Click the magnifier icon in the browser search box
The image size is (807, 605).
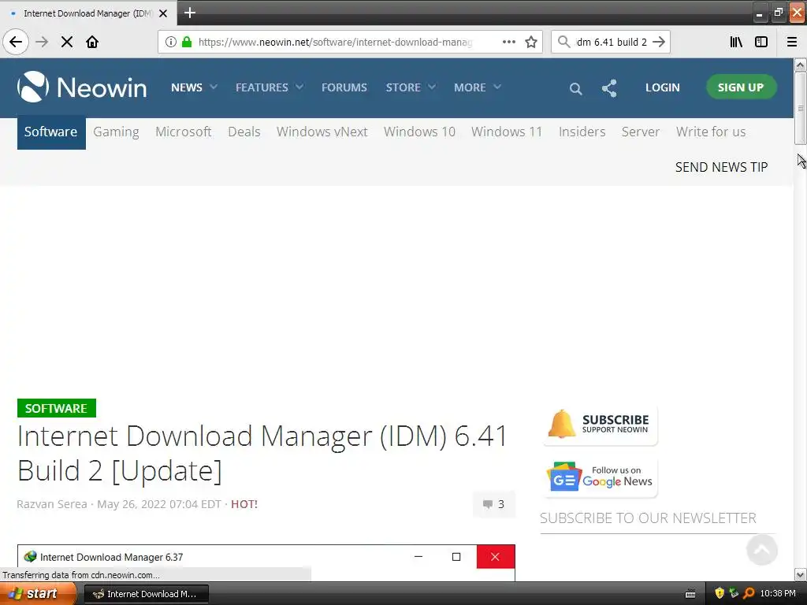pos(564,43)
